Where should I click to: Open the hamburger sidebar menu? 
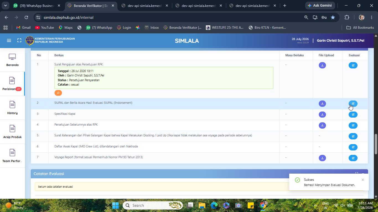[9, 41]
